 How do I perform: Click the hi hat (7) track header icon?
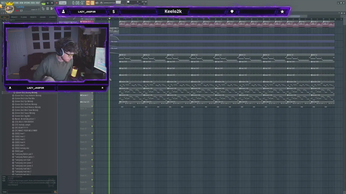coord(81,102)
